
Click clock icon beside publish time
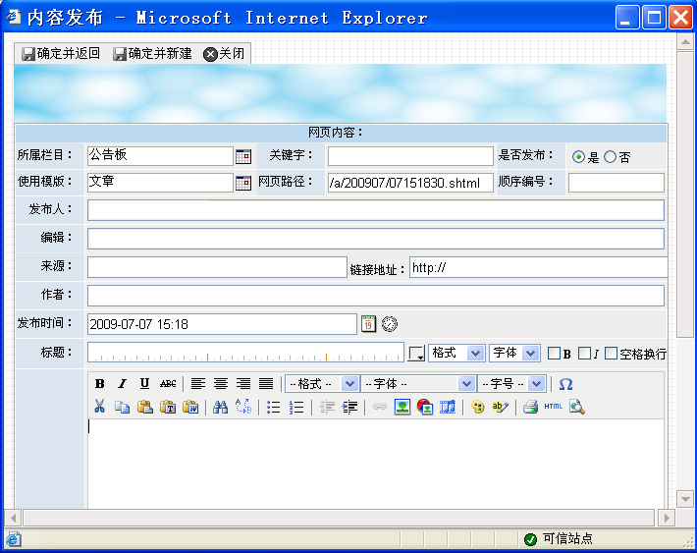coord(390,324)
